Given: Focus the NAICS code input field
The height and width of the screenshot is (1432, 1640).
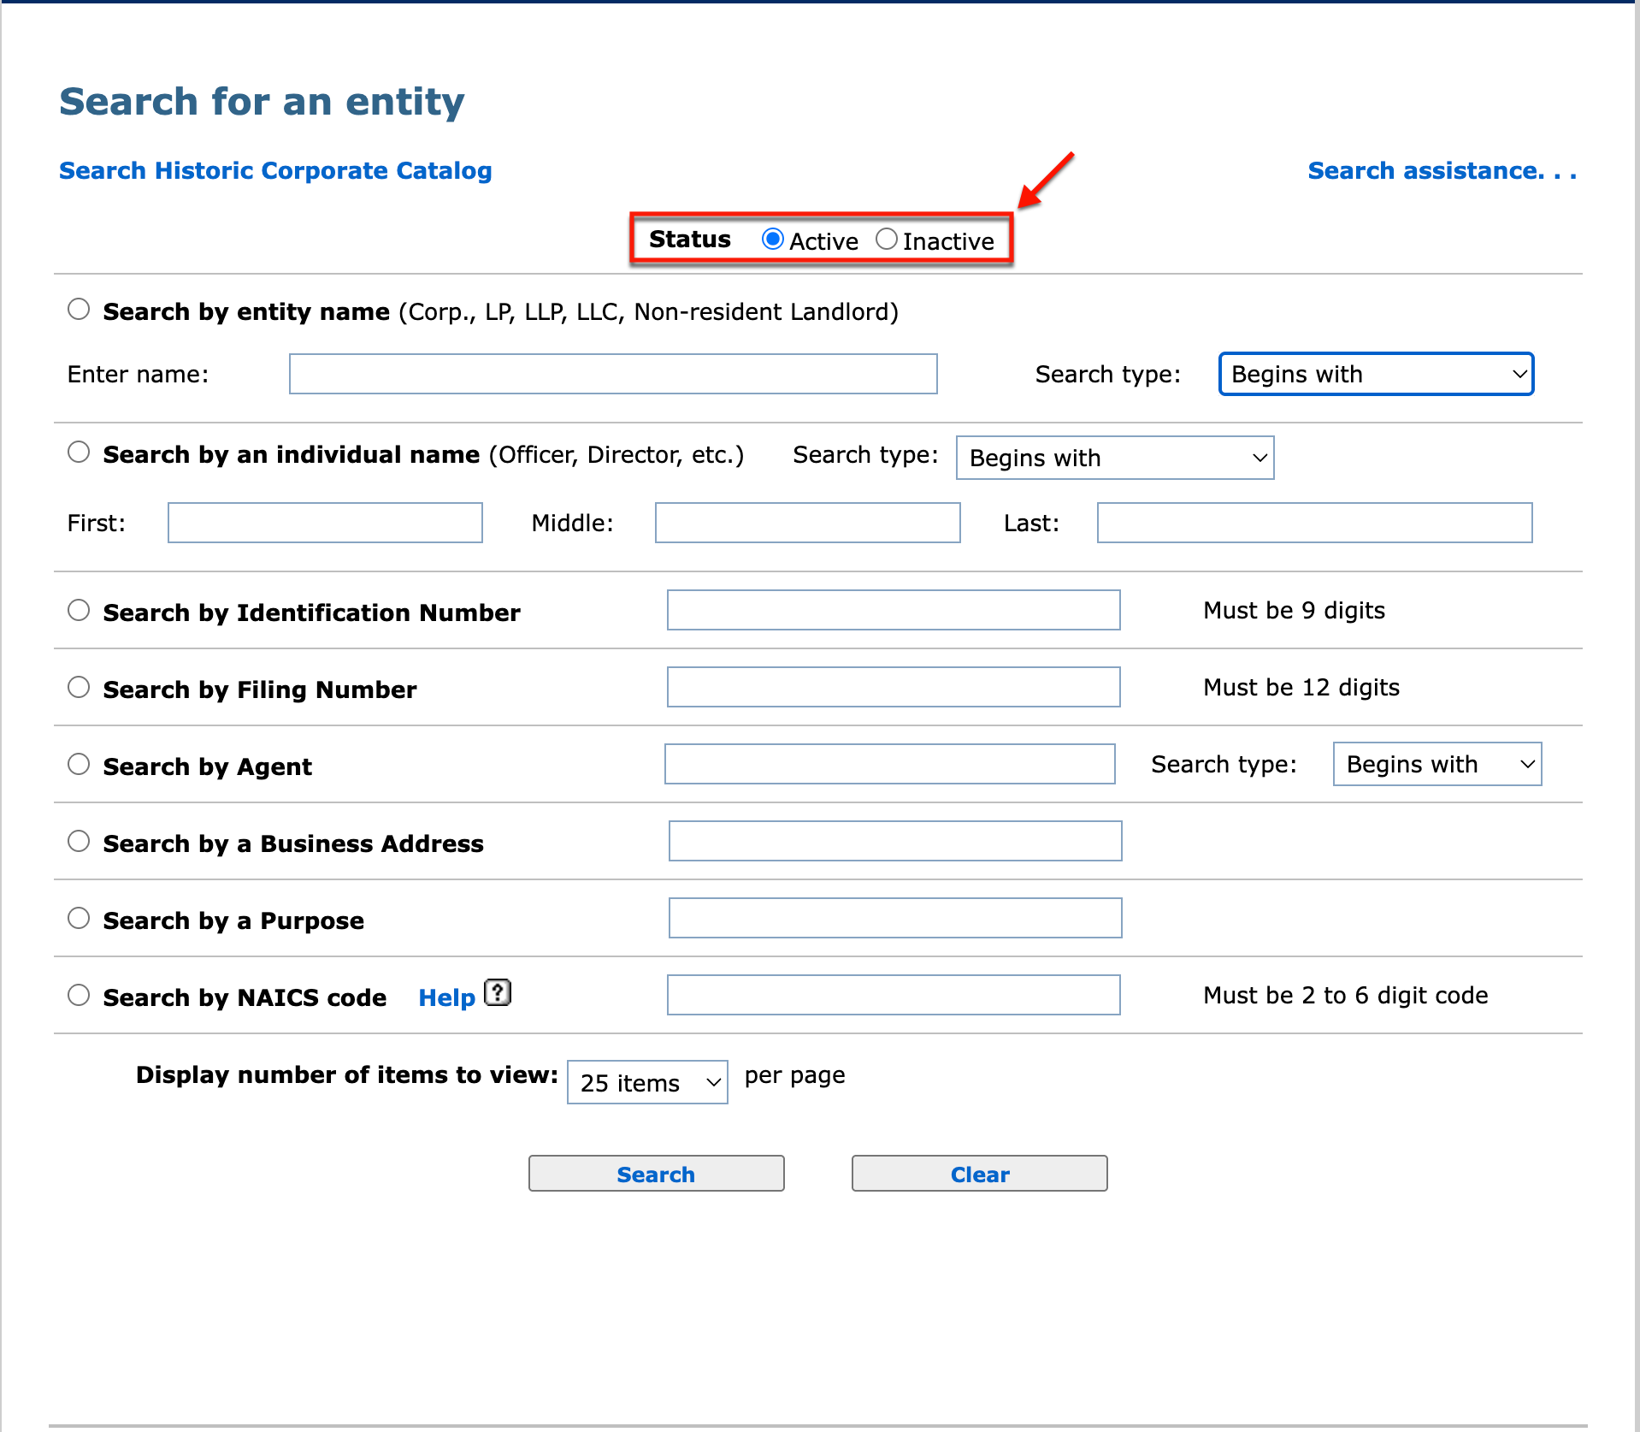Looking at the screenshot, I should [x=894, y=996].
